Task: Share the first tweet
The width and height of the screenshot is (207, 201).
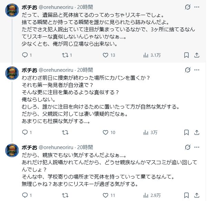Action: pyautogui.click(x=197, y=55)
